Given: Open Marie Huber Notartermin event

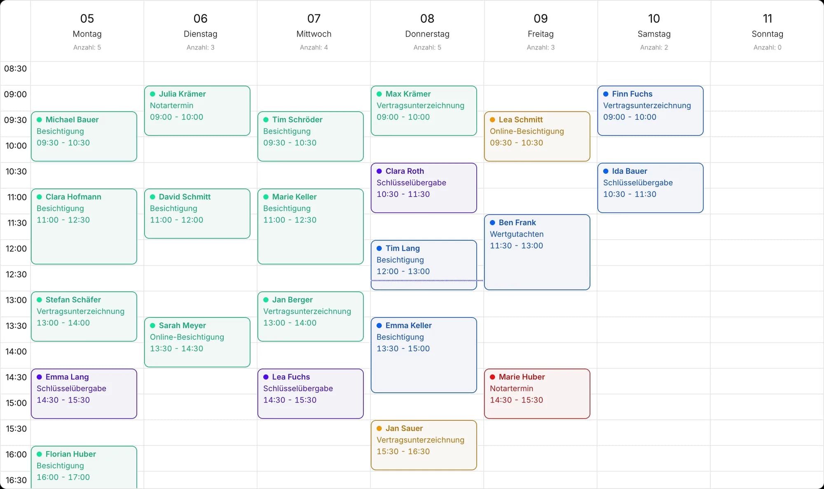Looking at the screenshot, I should click(x=537, y=394).
